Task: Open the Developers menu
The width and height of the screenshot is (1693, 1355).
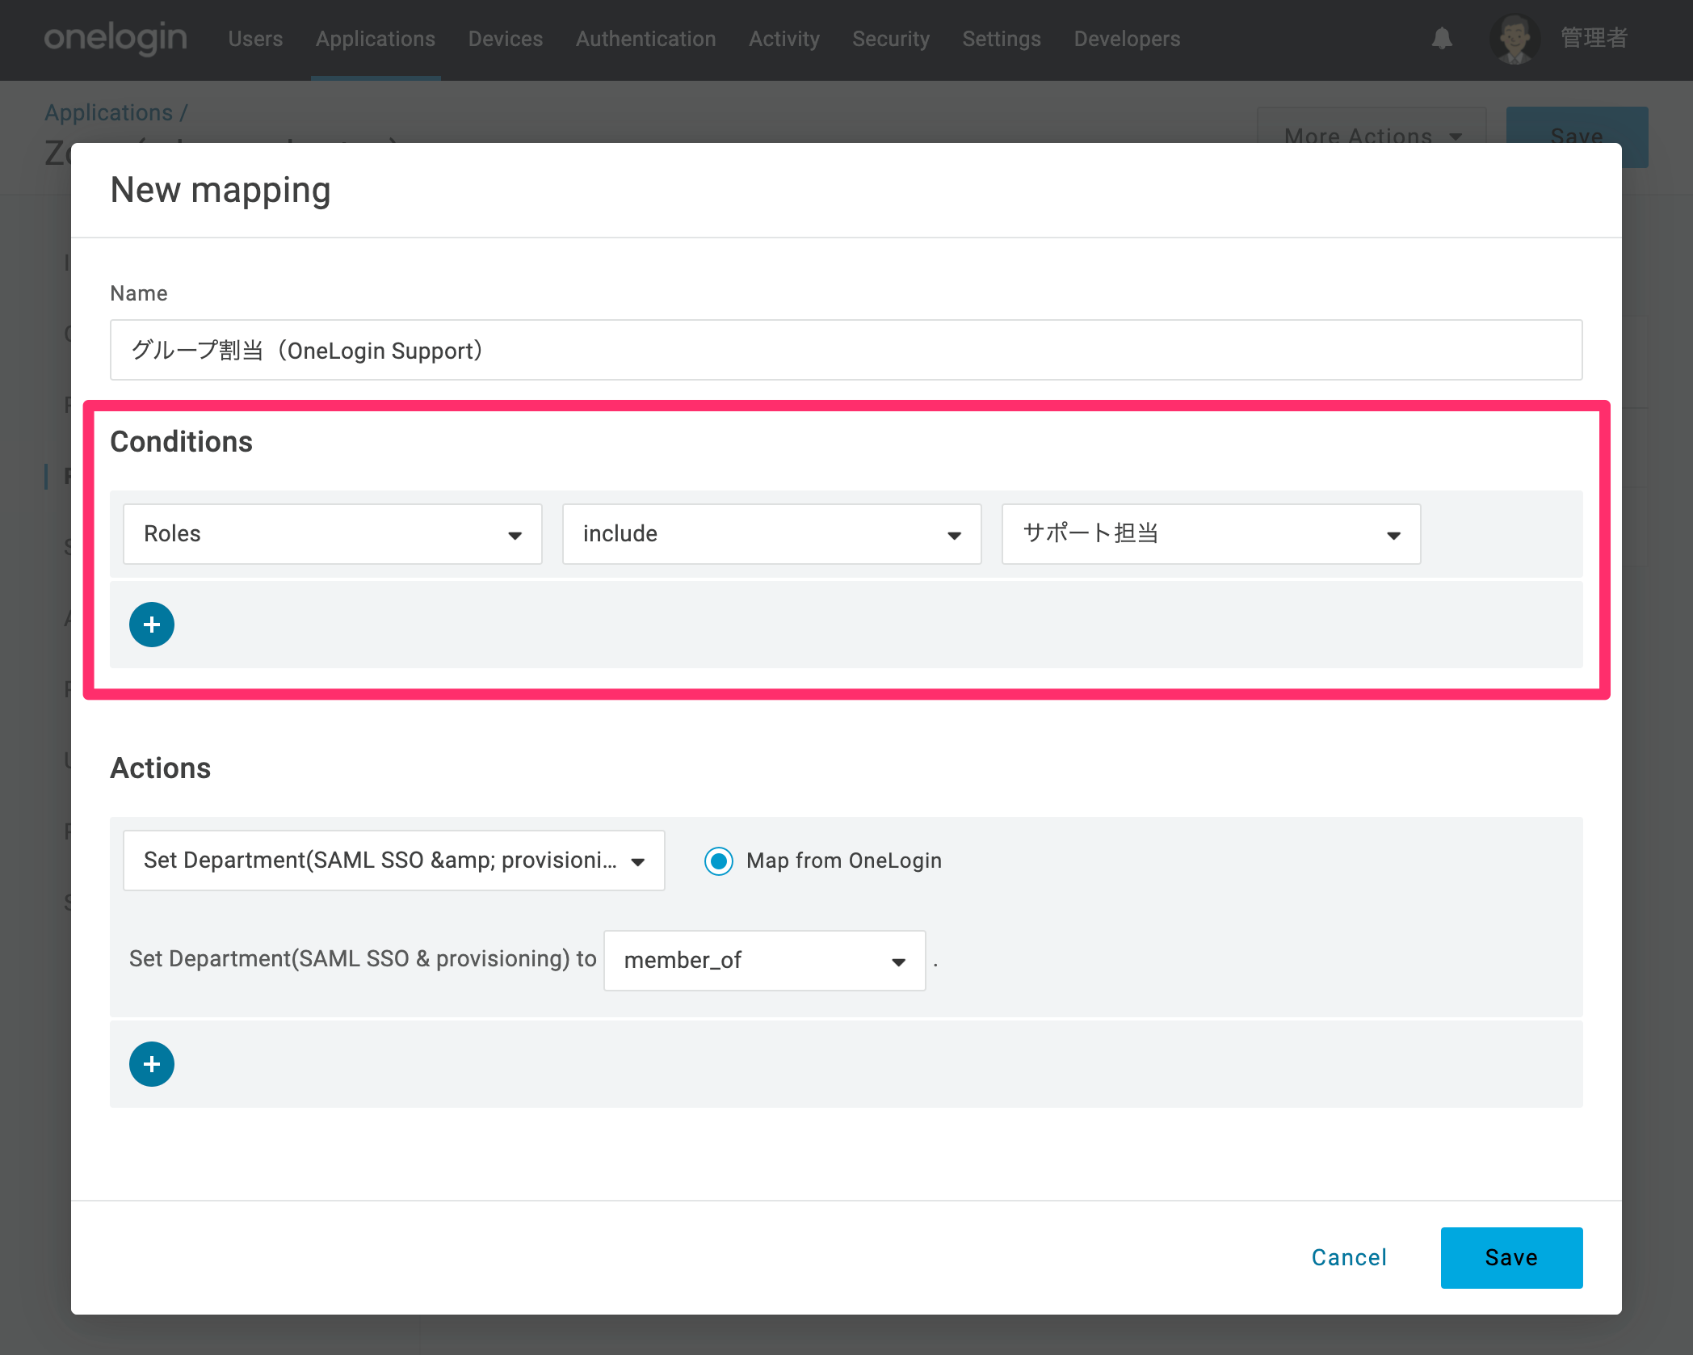Action: 1127,39
